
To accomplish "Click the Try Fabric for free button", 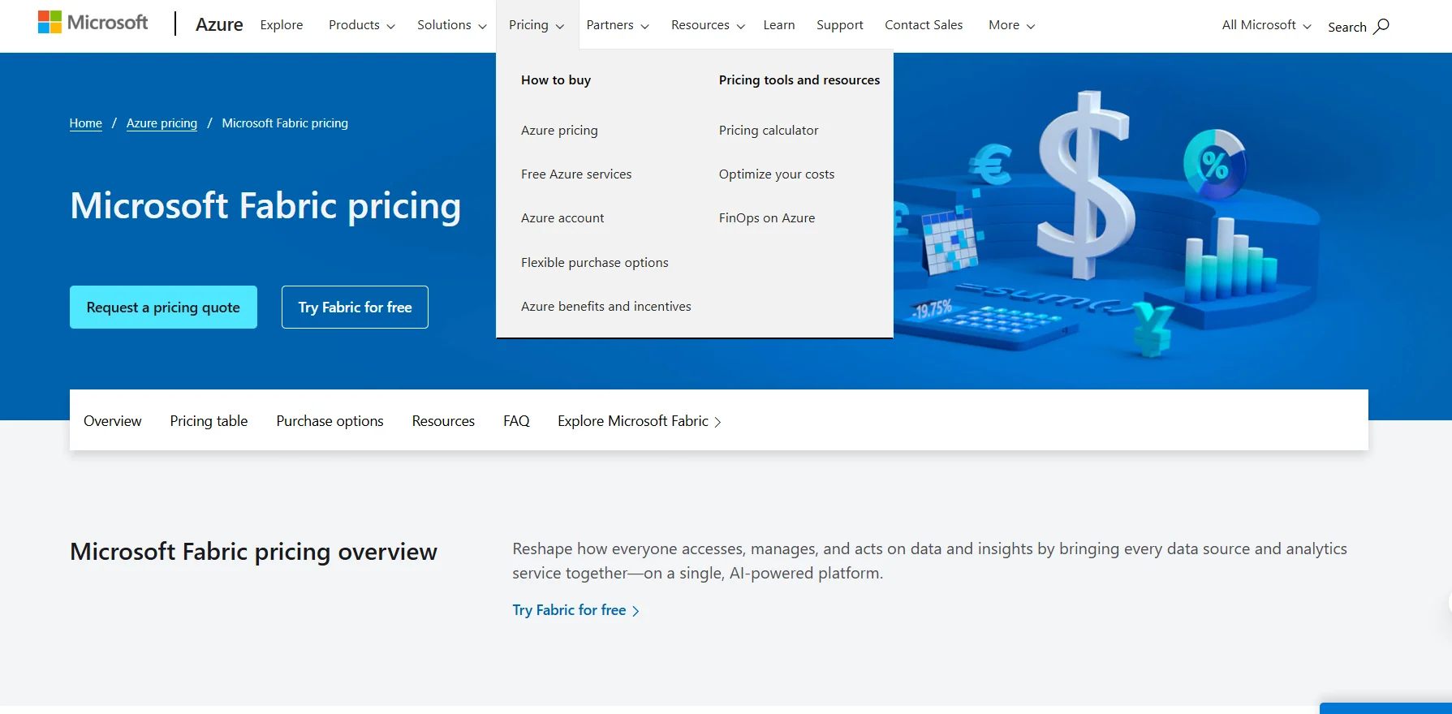I will click(x=355, y=308).
